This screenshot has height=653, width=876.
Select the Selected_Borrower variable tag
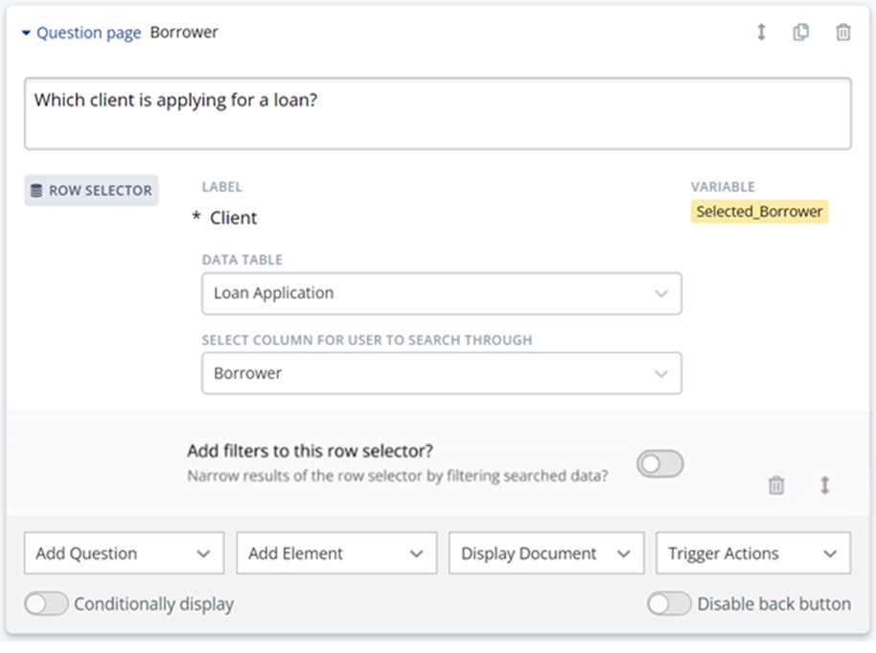coord(759,212)
